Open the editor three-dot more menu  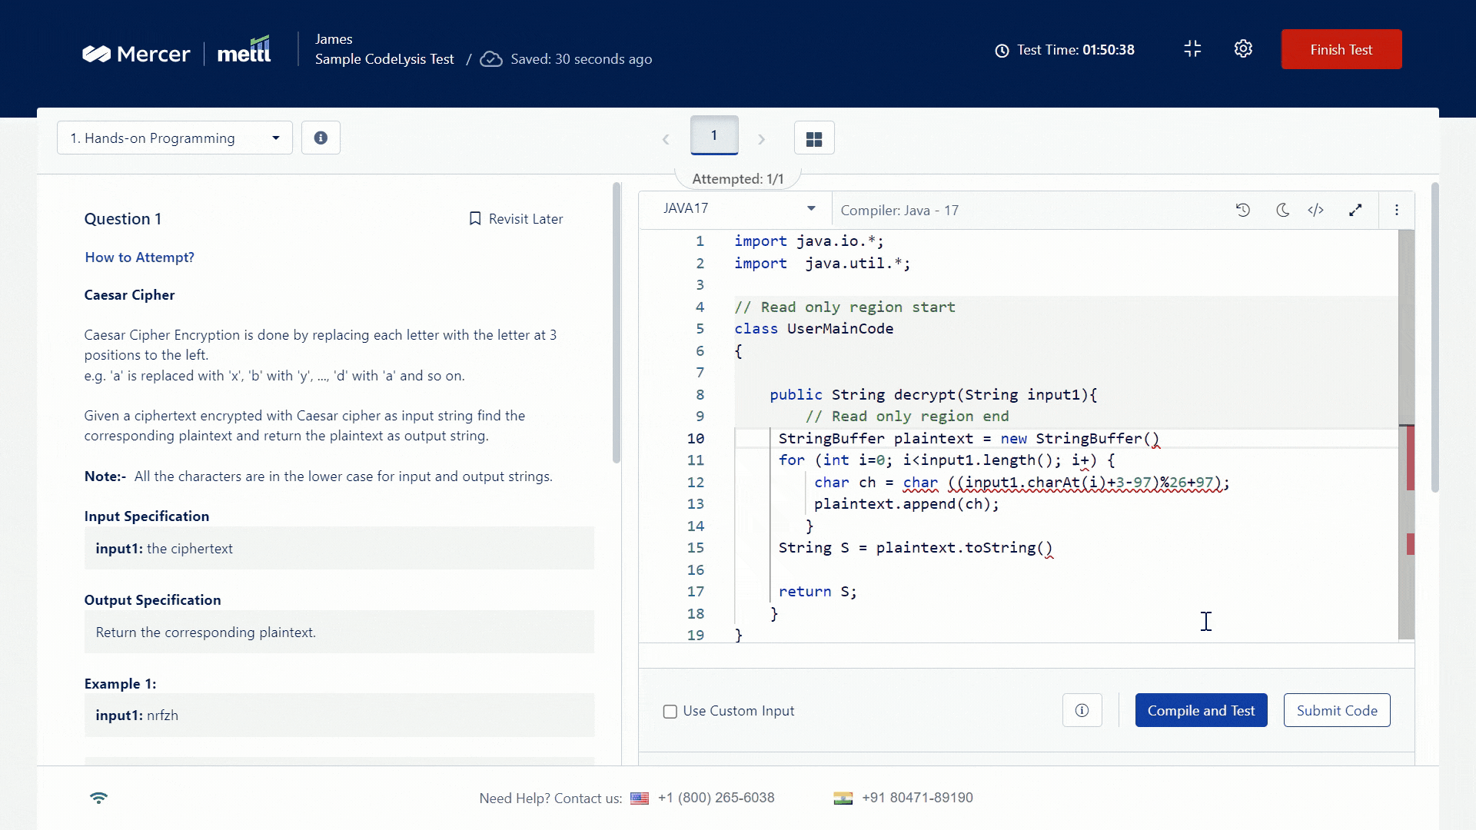click(x=1397, y=210)
